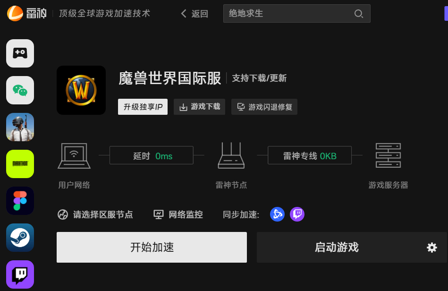448x291 pixels.
Task: Open 游戏闪退修复 crash repair
Action: pyautogui.click(x=264, y=106)
